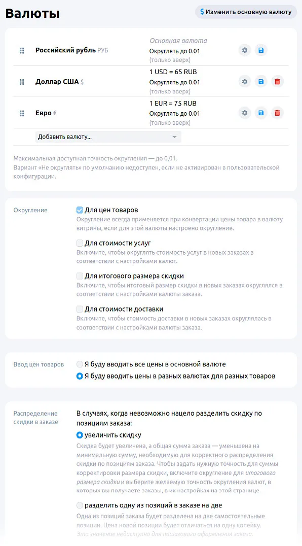Screen dimensions: 302x546
Task: Open settings gear for Российский рубль
Action: pos(244,50)
